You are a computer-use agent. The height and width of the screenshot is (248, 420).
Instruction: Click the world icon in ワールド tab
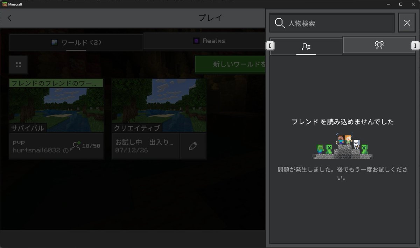click(x=54, y=42)
